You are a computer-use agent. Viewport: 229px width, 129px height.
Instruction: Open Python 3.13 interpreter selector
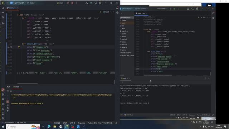pyautogui.click(x=100, y=123)
